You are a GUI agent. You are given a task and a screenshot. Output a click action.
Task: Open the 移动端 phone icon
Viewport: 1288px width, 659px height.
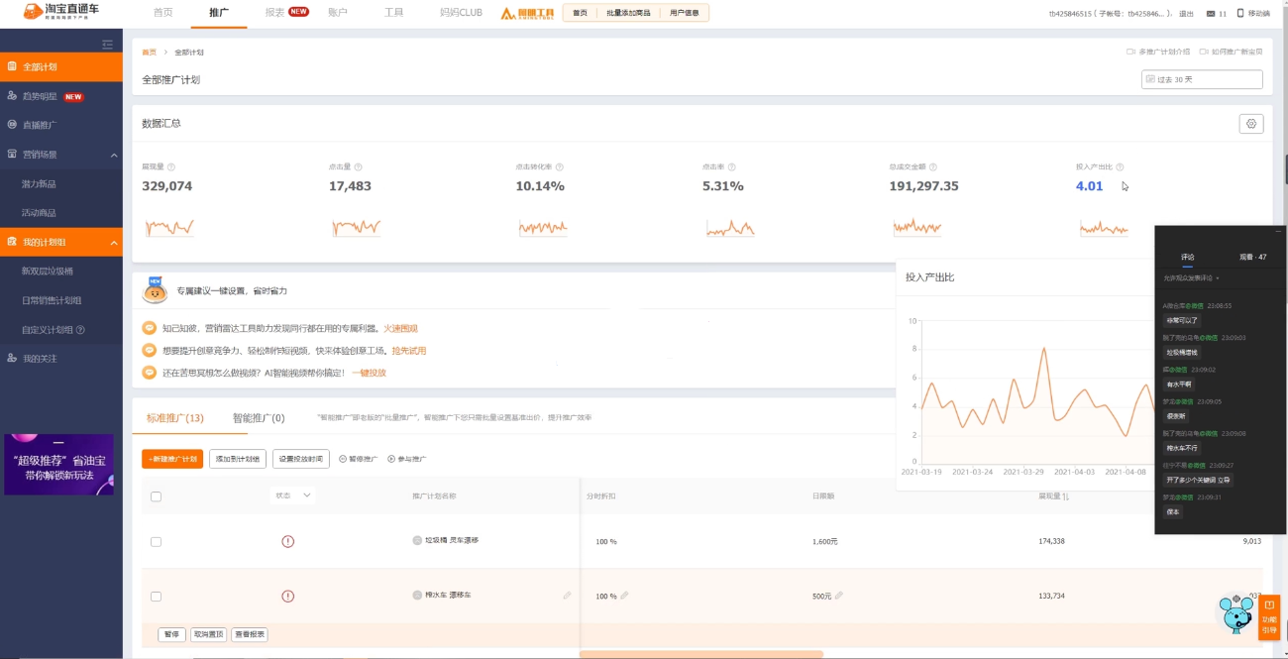1241,14
